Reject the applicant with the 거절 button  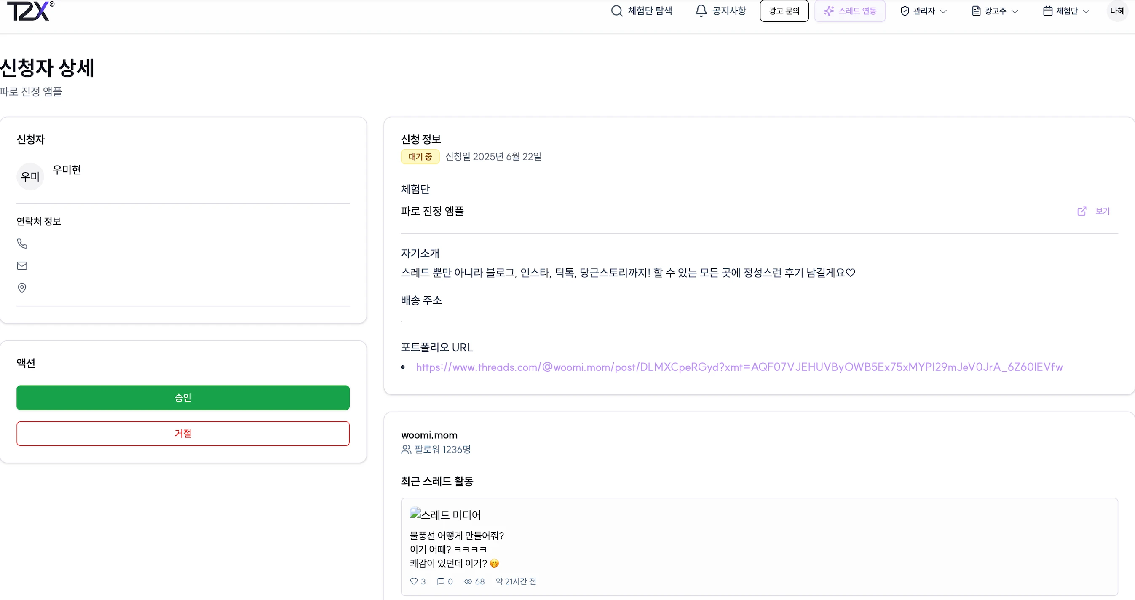click(x=183, y=433)
